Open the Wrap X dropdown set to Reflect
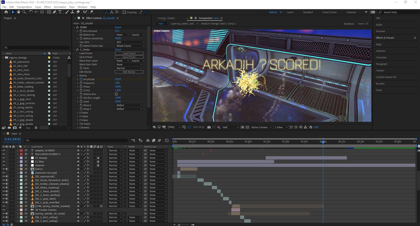 click(129, 105)
